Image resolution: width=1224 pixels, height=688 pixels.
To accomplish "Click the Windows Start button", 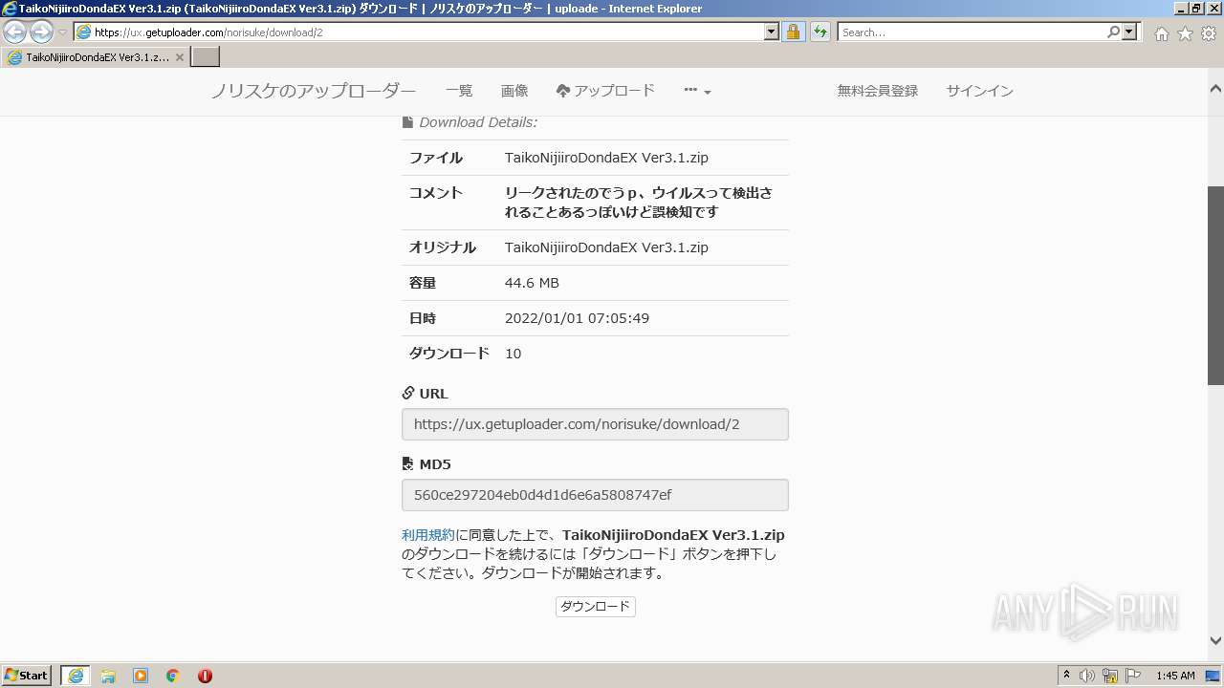I will point(27,676).
